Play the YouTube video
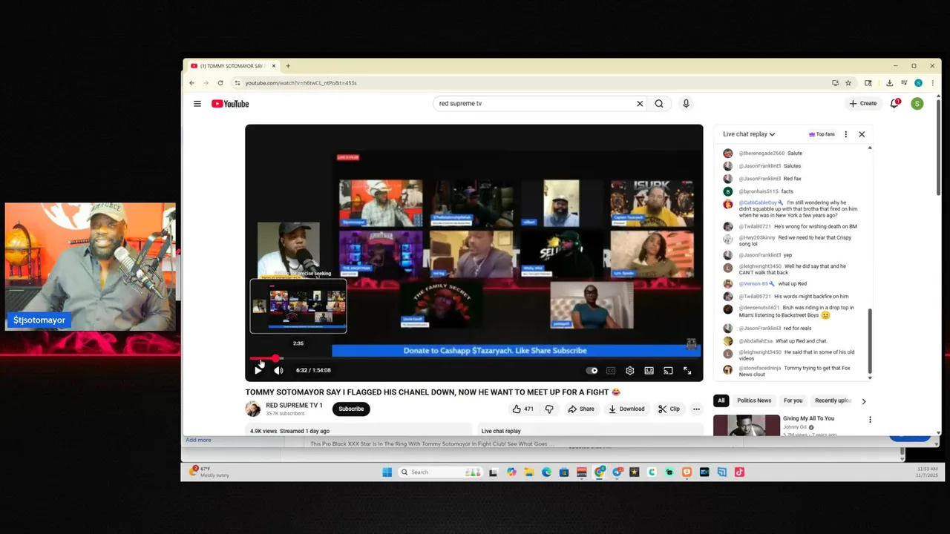 coord(258,370)
